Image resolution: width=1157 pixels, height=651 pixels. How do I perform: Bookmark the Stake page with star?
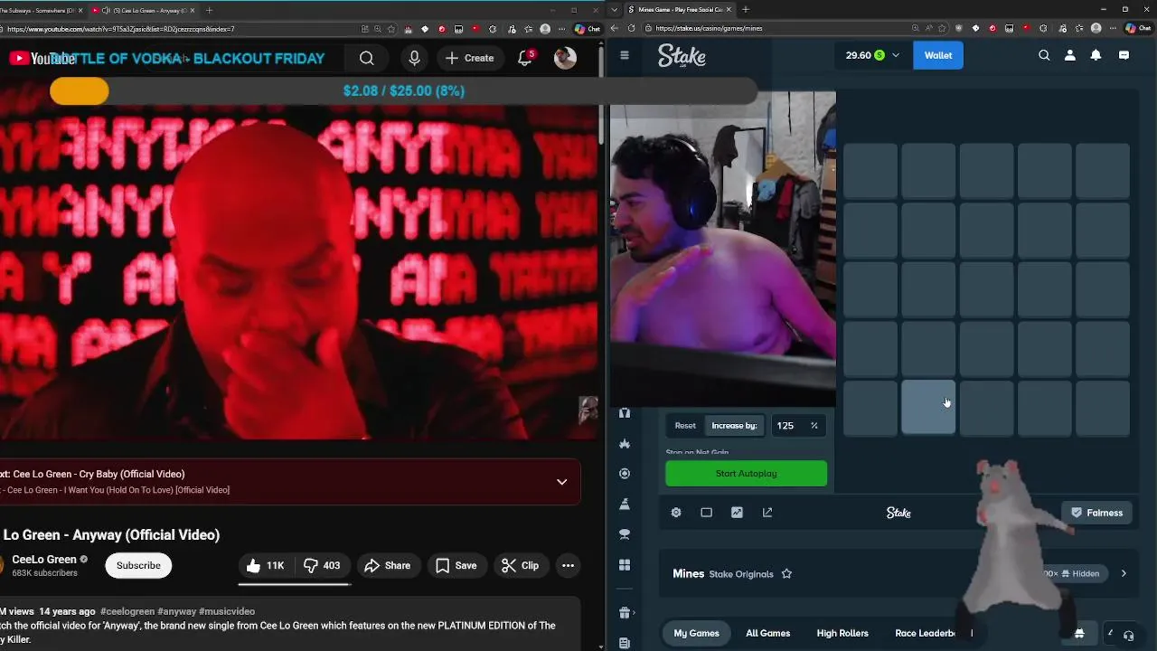[943, 29]
